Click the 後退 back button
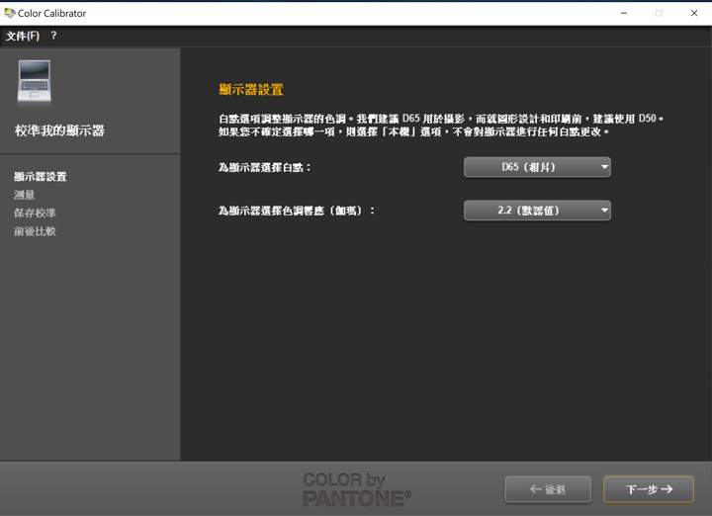712x516 pixels. [x=548, y=489]
